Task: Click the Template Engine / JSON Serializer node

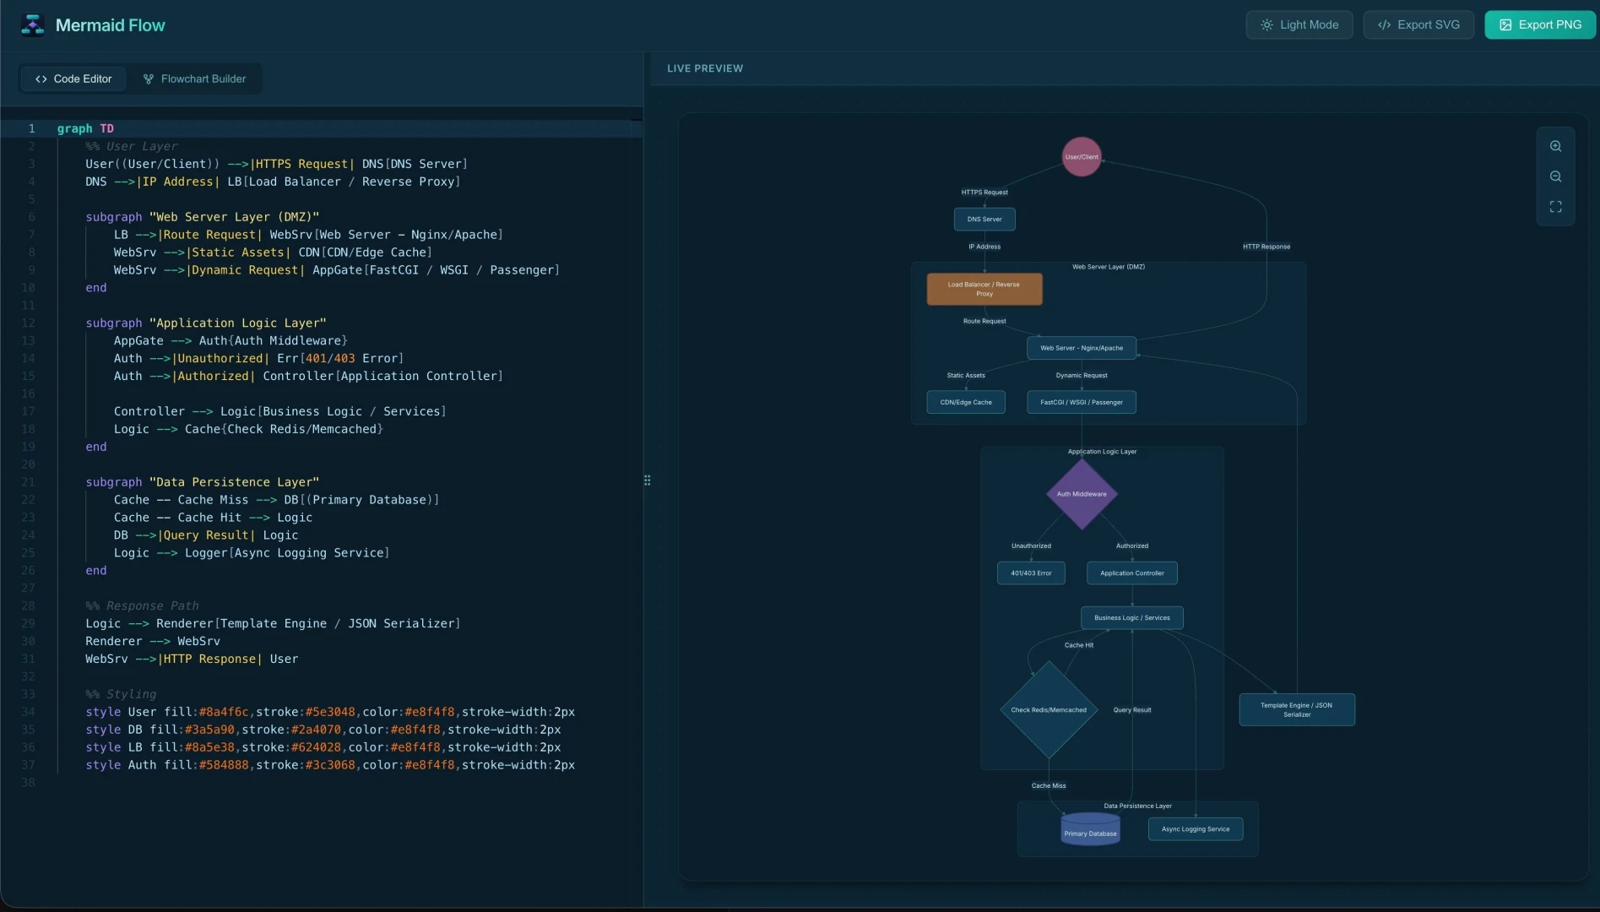Action: [x=1297, y=710]
